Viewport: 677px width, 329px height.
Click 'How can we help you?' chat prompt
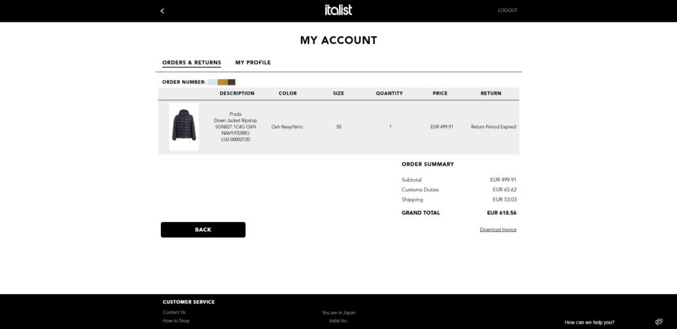[x=590, y=323]
